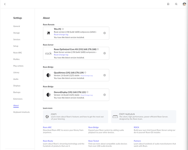The width and height of the screenshot is (188, 150).
Task: Select General in settings sidebar
Action: tap(17, 26)
